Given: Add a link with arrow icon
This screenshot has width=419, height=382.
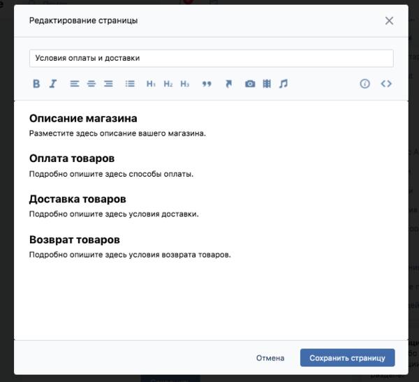Looking at the screenshot, I should 228,84.
